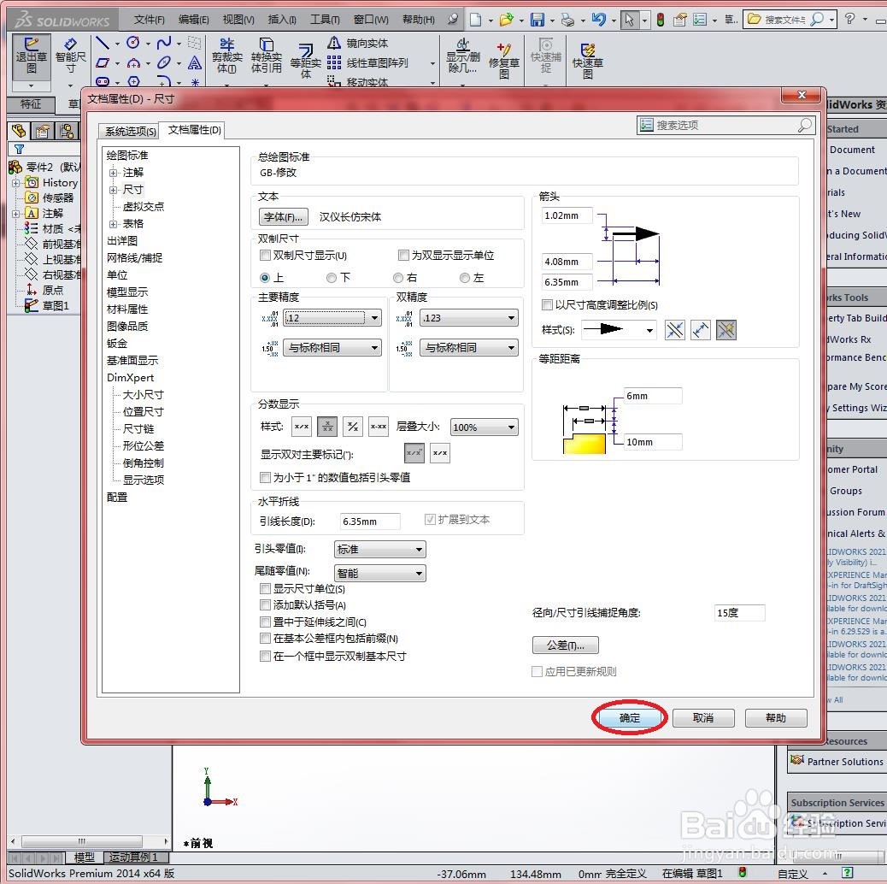
Task: Open the 双精度 .123 precision dropdown
Action: tap(469, 318)
